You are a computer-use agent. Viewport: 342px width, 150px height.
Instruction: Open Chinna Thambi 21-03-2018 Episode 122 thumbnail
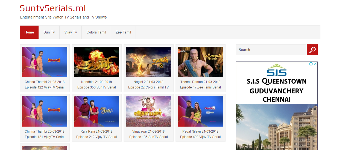click(45, 62)
